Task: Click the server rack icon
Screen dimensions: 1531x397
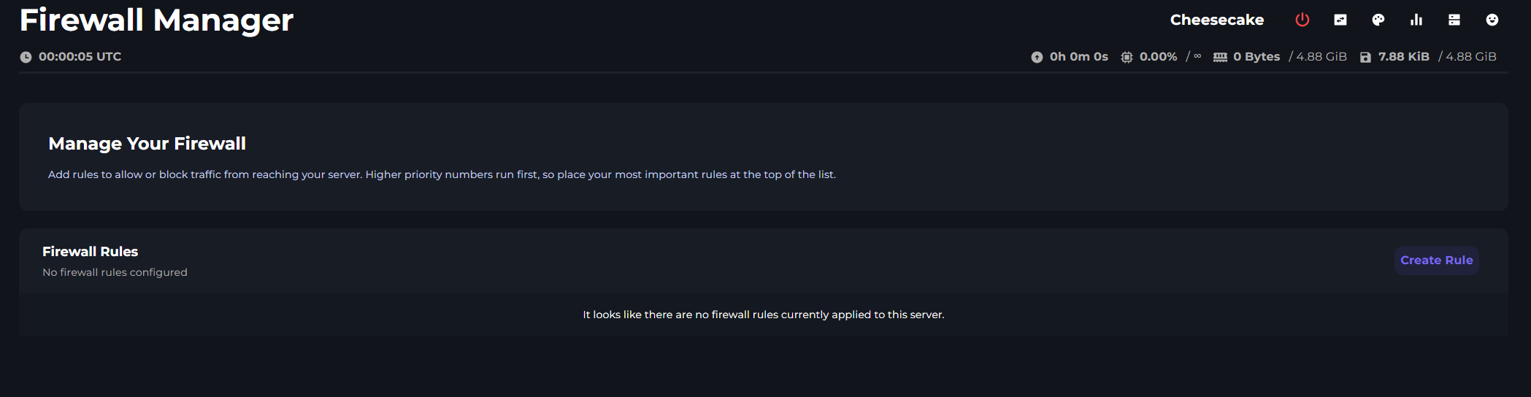Action: (x=1454, y=20)
